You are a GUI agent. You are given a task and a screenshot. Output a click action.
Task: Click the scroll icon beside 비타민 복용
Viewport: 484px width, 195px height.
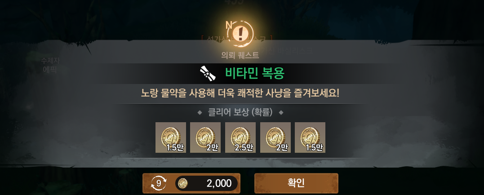[x=207, y=73]
